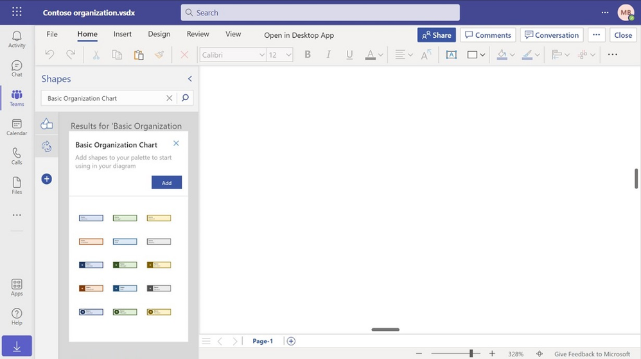Viewport: 641px width, 359px height.
Task: Click the Teams search box
Action: (320, 13)
